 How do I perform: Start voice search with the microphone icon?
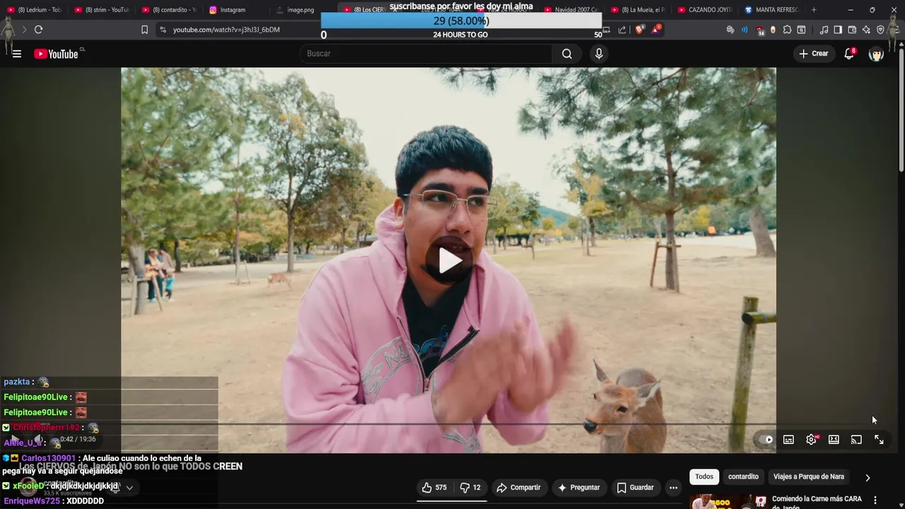coord(599,54)
